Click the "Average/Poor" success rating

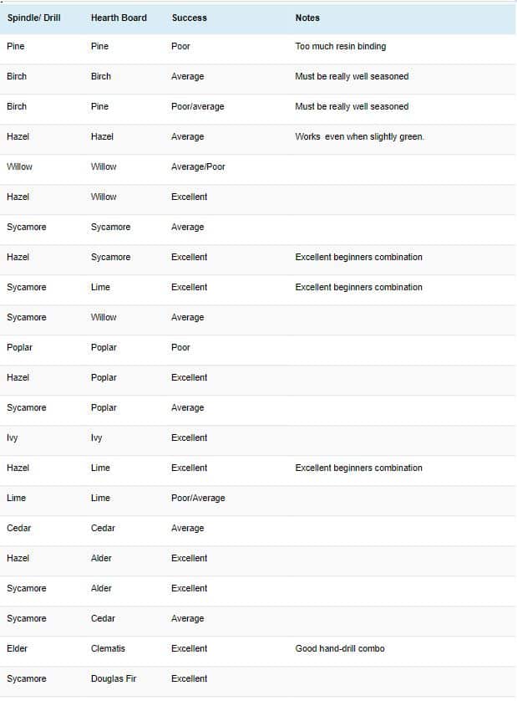point(198,166)
